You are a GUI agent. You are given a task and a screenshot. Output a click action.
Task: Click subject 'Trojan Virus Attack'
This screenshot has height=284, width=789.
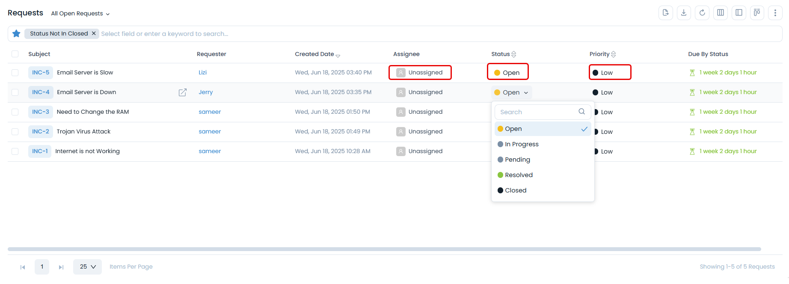[83, 132]
